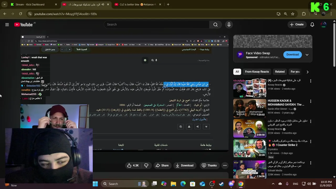Open a new browser tab
Screen dimensions: 336x189
click(168, 4)
